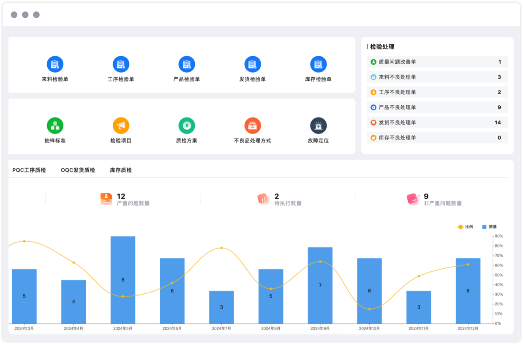
Task: Click the green 抽样标准 icon
Action: coord(55,126)
